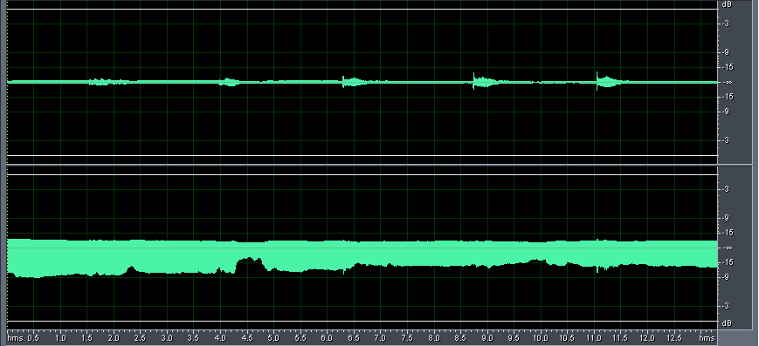Image resolution: width=759 pixels, height=346 pixels.
Task: Click the lower channel's -∞ center scale label
Action: [x=727, y=248]
